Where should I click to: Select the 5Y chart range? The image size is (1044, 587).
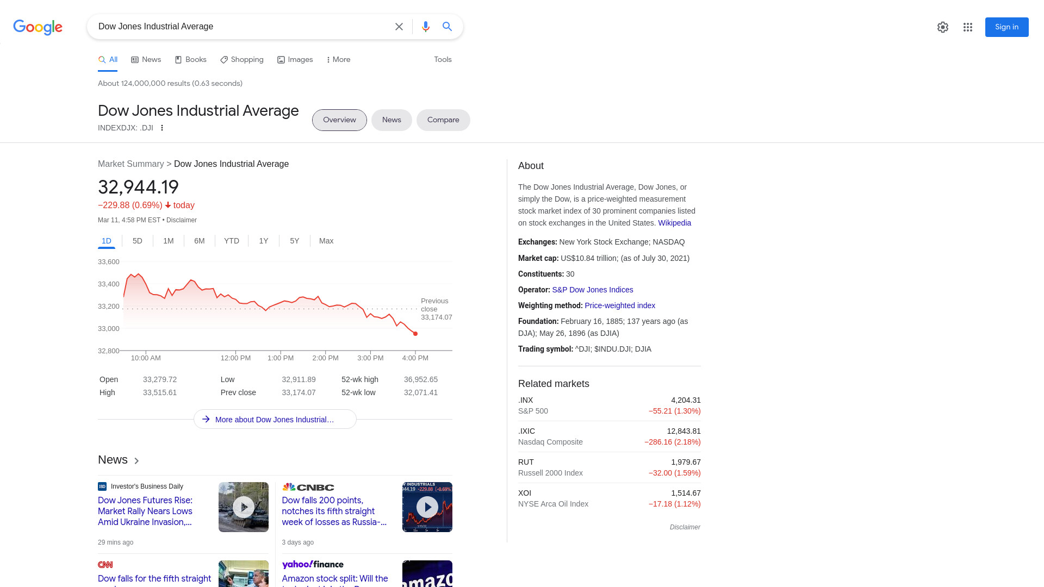295,241
